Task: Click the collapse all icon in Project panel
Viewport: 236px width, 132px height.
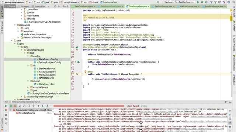Action: (59, 7)
